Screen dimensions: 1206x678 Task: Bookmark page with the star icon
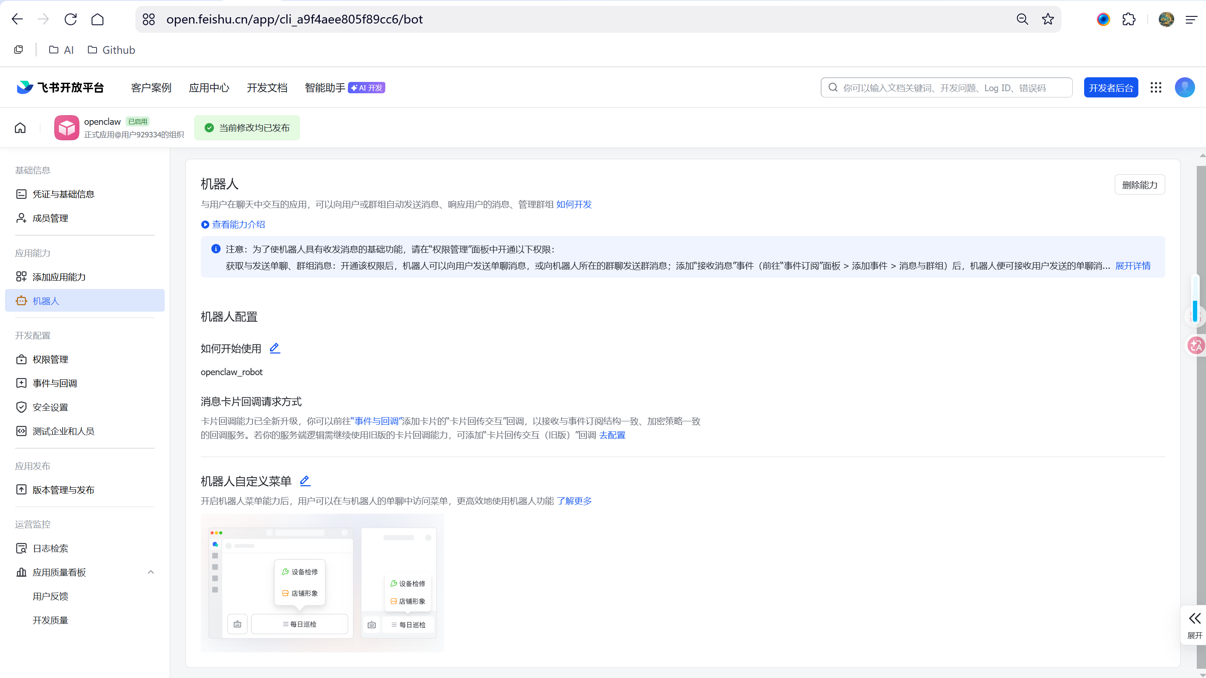tap(1048, 19)
